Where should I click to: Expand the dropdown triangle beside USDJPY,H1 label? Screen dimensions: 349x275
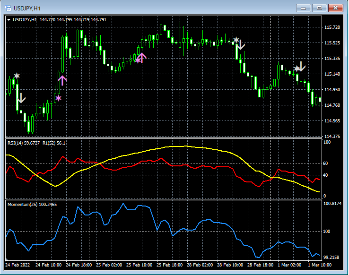[9, 19]
